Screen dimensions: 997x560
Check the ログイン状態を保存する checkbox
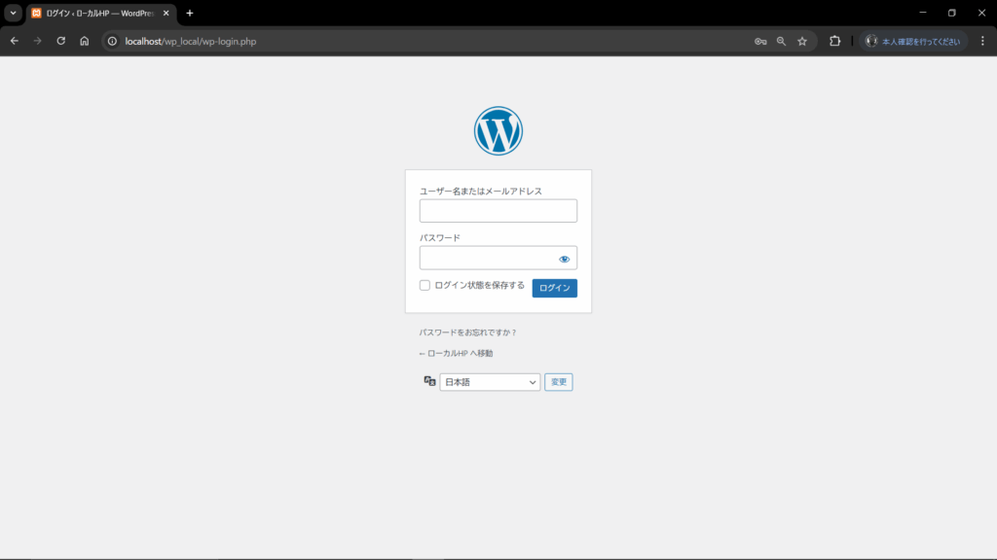[425, 285]
